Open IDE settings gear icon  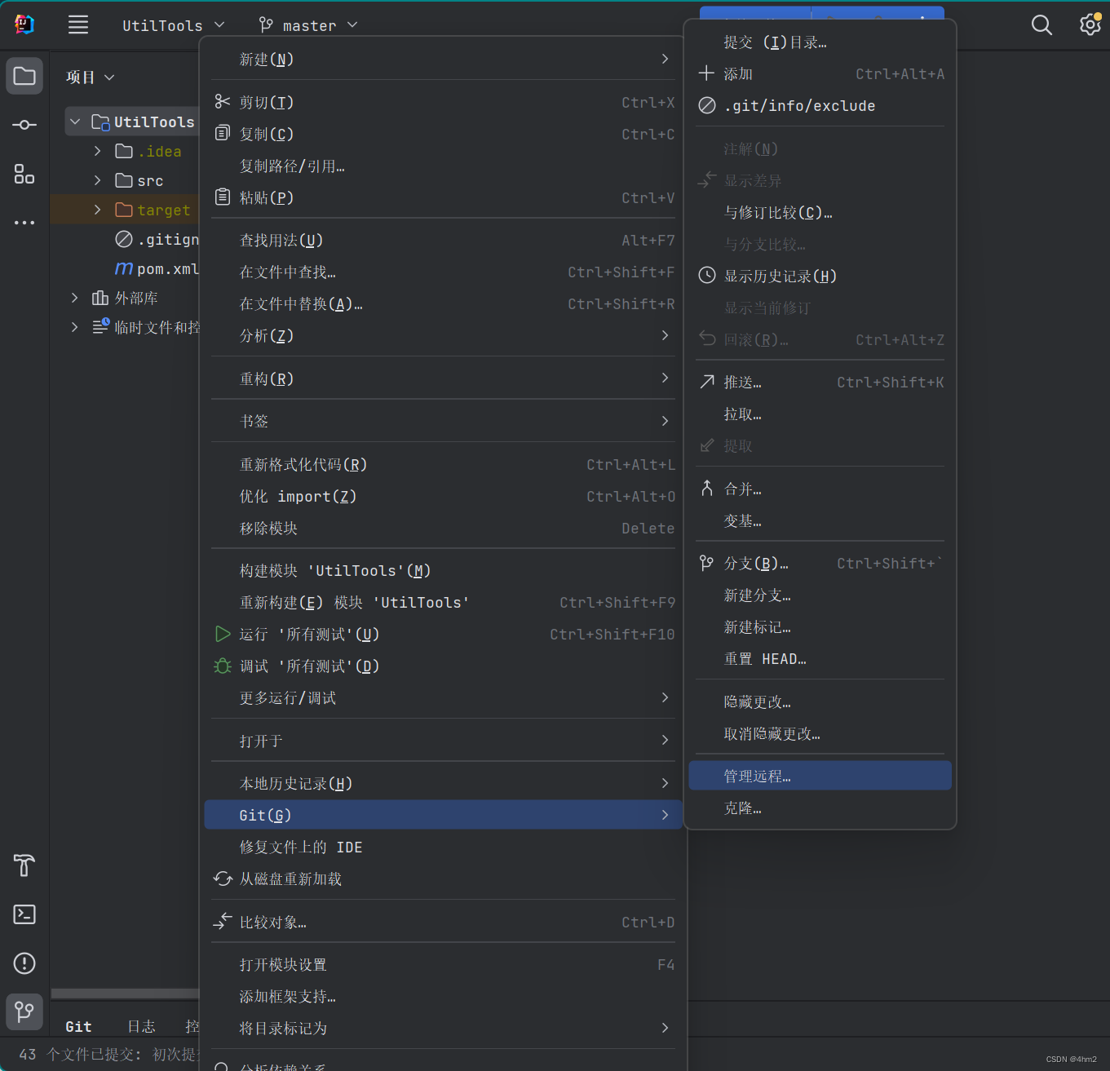point(1090,24)
